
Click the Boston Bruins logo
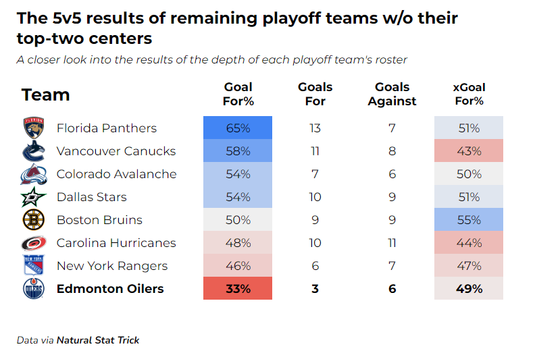point(33,220)
